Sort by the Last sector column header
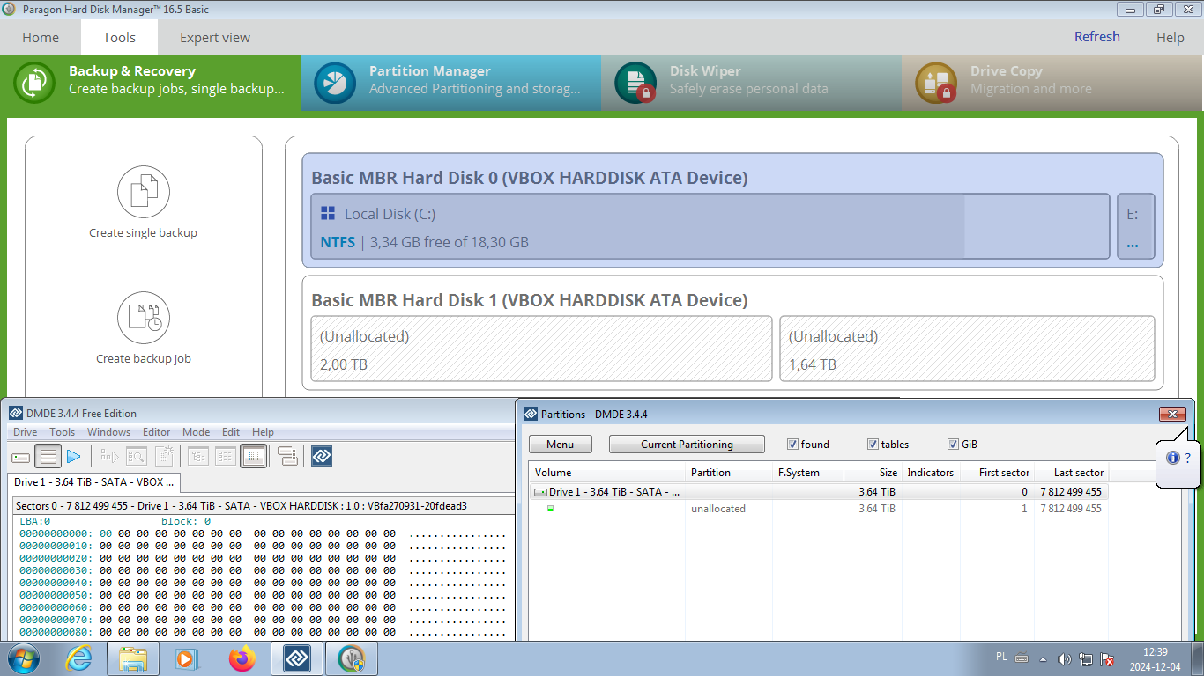Viewport: 1204px width, 676px height. (1070, 473)
